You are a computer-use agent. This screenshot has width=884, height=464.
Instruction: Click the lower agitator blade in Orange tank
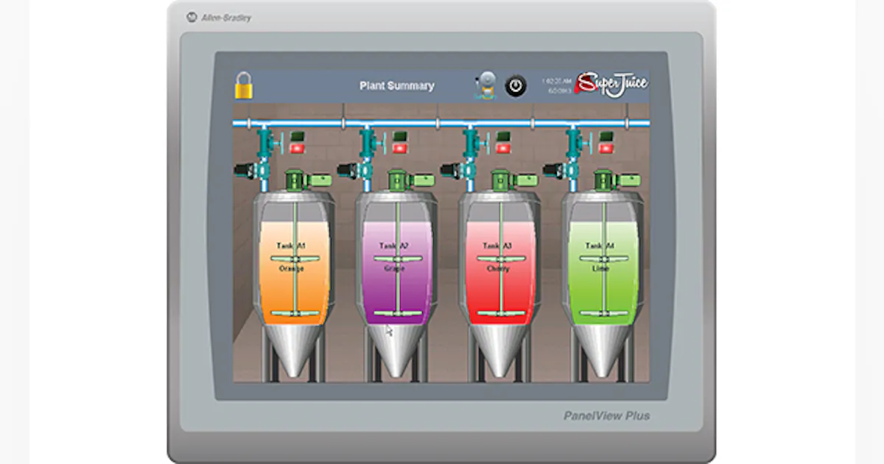click(x=295, y=314)
